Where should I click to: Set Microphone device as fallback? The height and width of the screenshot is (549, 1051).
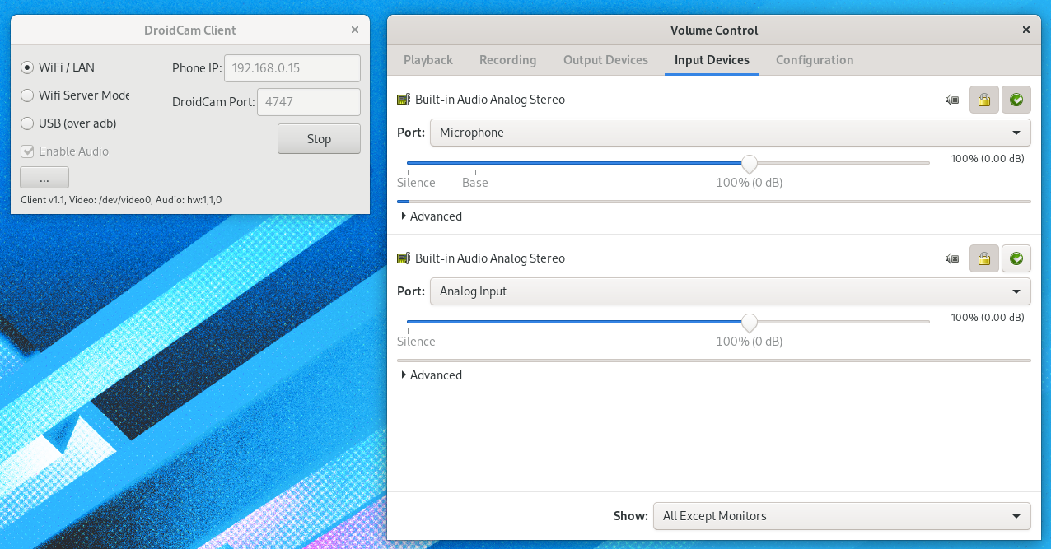click(x=1016, y=100)
